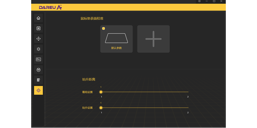Select the keyboard-style parameter sidebar icon
Screen dimensions: 257x128
(x=38, y=59)
